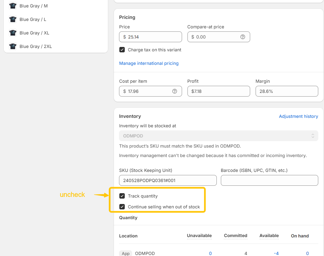Click the Compare-at price help icon
Image resolution: width=324 pixels, height=256 pixels.
242,37
